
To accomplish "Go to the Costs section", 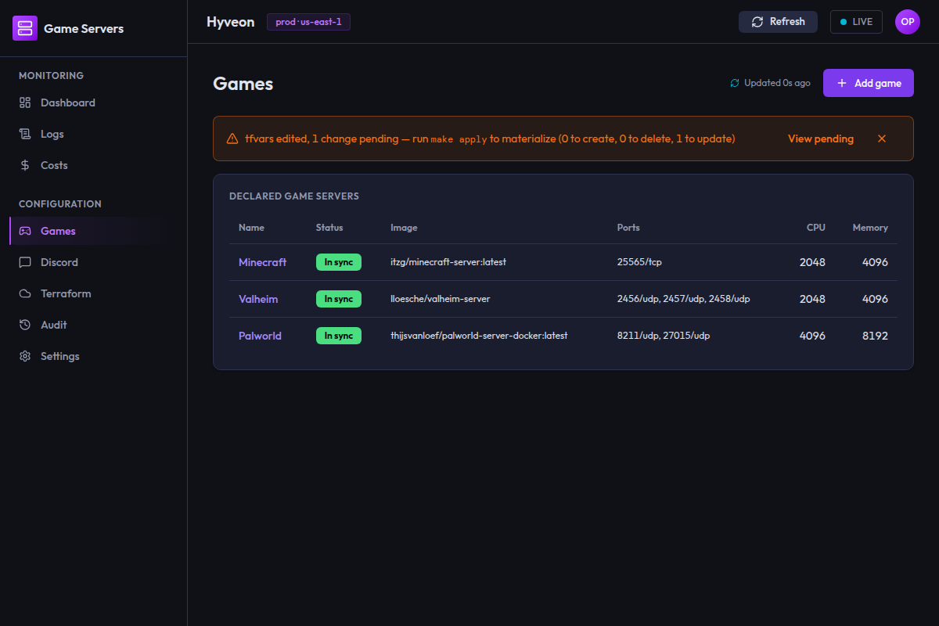I will pyautogui.click(x=94, y=165).
